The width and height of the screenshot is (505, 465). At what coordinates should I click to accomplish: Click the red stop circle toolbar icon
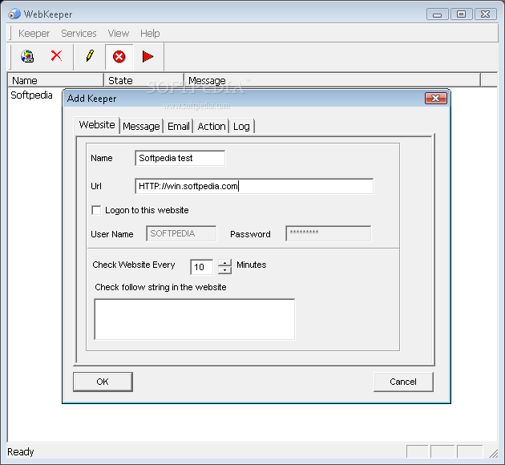pos(119,57)
